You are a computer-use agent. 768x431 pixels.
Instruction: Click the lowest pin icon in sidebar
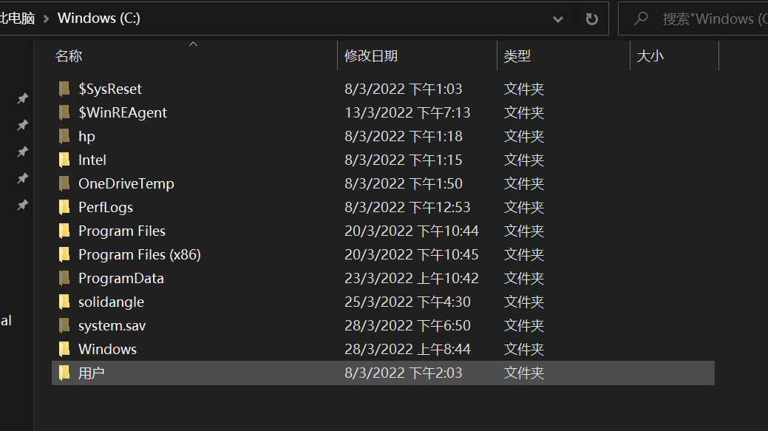pyautogui.click(x=22, y=205)
